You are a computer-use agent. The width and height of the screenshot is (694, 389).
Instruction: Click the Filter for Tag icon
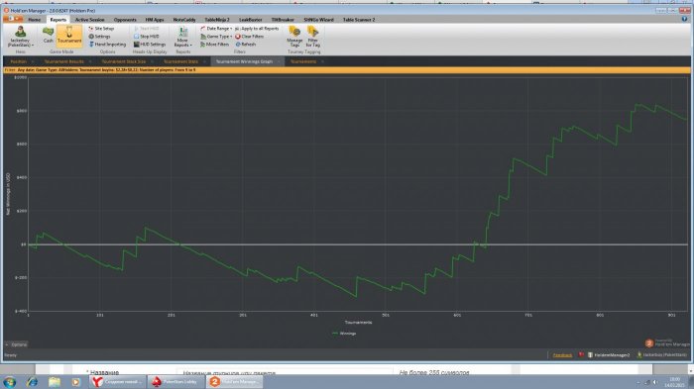pyautogui.click(x=313, y=37)
